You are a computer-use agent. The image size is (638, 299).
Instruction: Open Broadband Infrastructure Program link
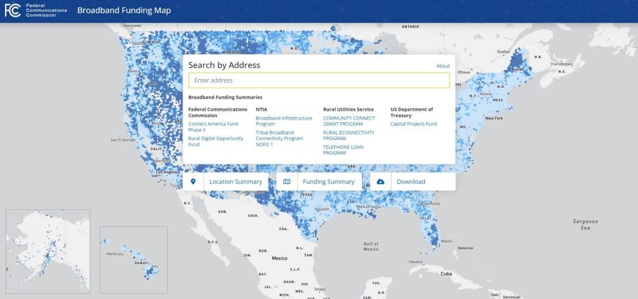click(283, 120)
